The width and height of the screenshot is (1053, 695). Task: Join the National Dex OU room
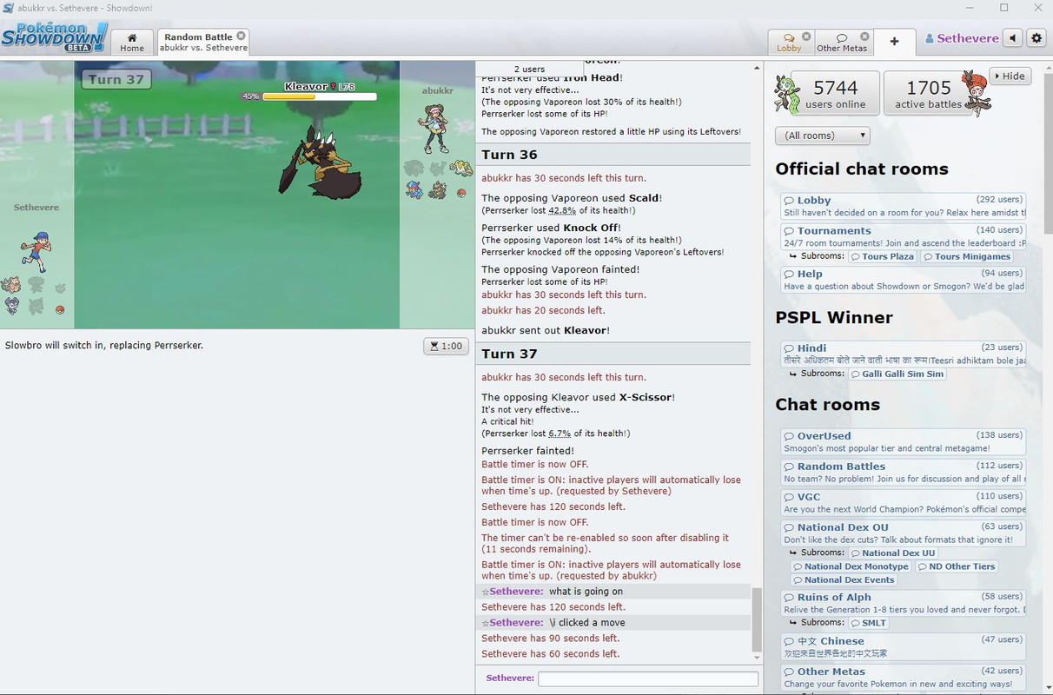click(x=903, y=533)
